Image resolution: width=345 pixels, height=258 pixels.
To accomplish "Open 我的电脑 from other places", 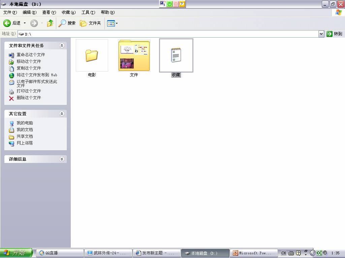I will [25, 123].
